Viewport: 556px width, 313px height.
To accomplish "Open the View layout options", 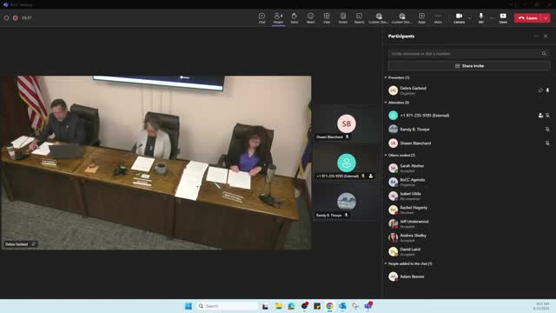I will click(x=327, y=17).
